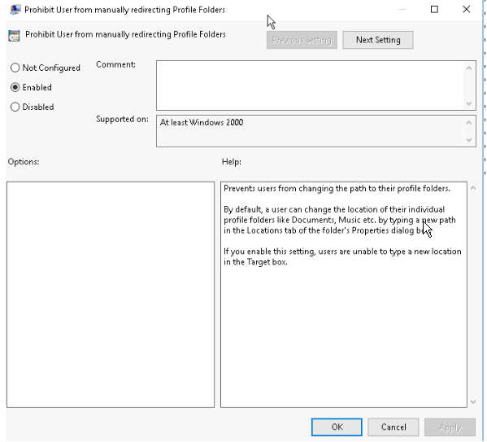Click the Apply button
Image resolution: width=487 pixels, height=442 pixels.
[x=450, y=427]
